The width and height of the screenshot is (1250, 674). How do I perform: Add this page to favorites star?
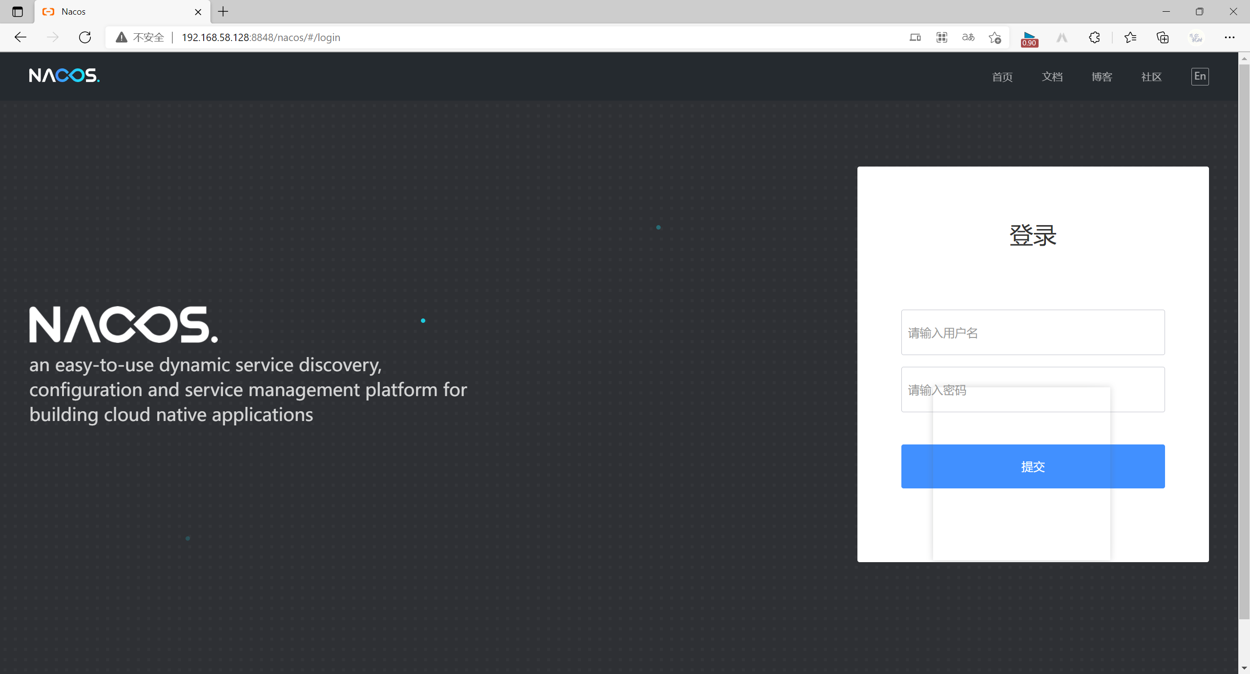[995, 37]
